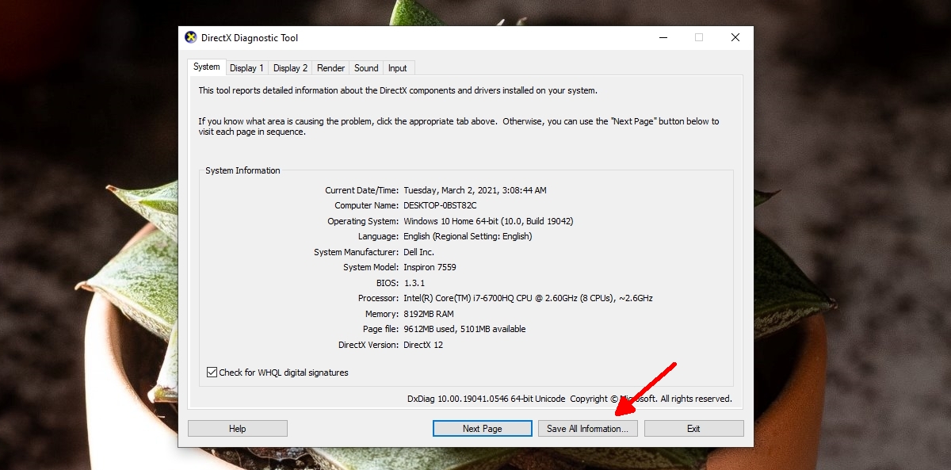The image size is (951, 470).
Task: Go to the Sound tab
Action: [366, 68]
